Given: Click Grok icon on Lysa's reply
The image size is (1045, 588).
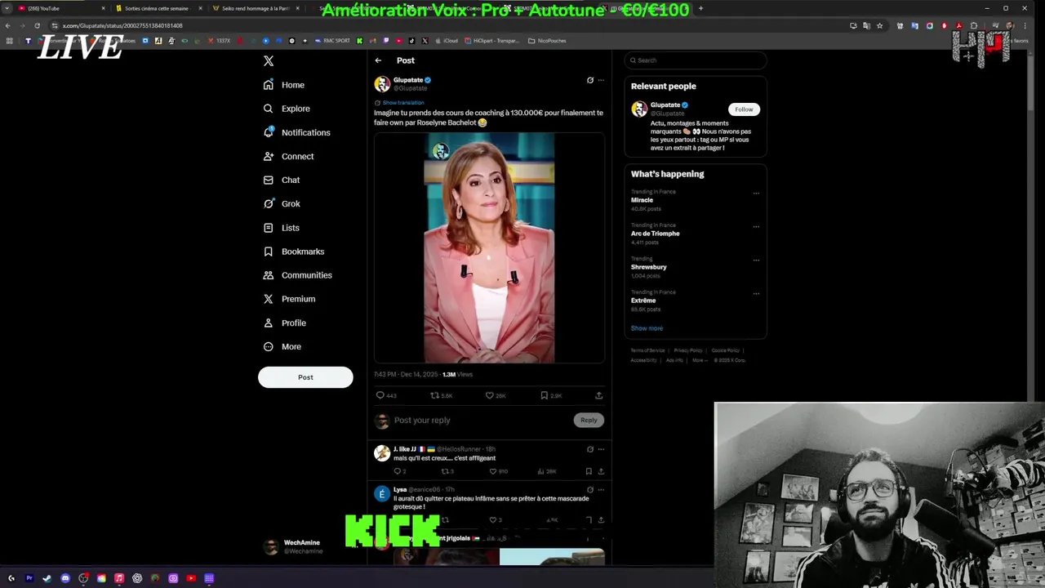Looking at the screenshot, I should tap(589, 490).
